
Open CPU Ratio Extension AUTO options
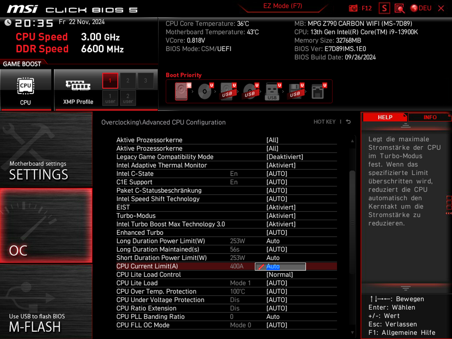(277, 308)
